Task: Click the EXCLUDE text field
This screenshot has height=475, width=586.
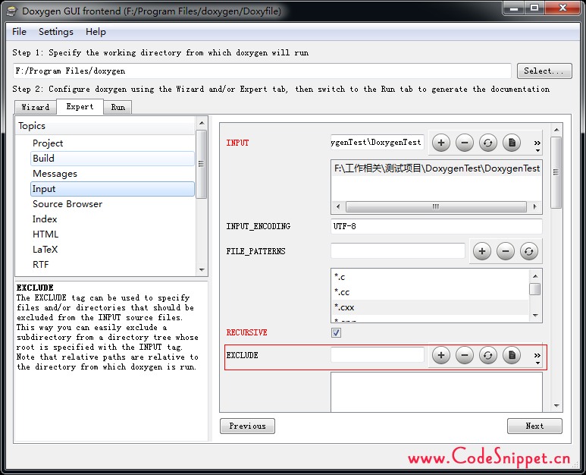Action: click(378, 355)
